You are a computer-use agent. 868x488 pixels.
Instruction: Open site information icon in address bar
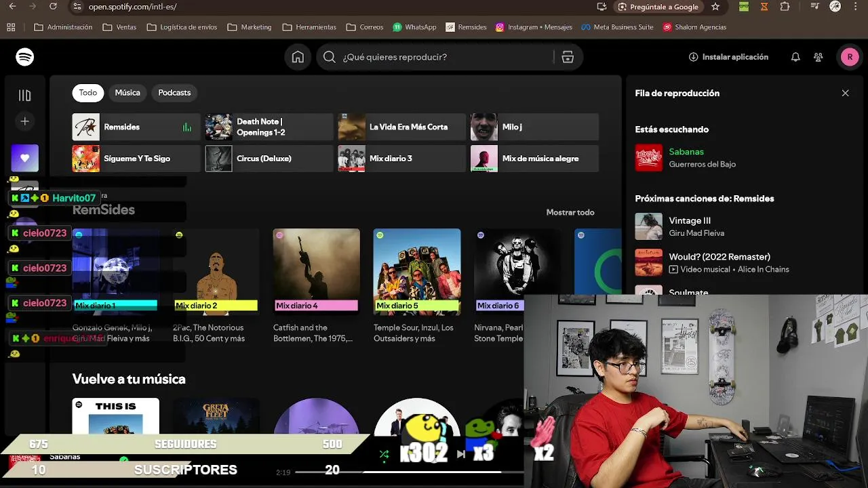(77, 7)
